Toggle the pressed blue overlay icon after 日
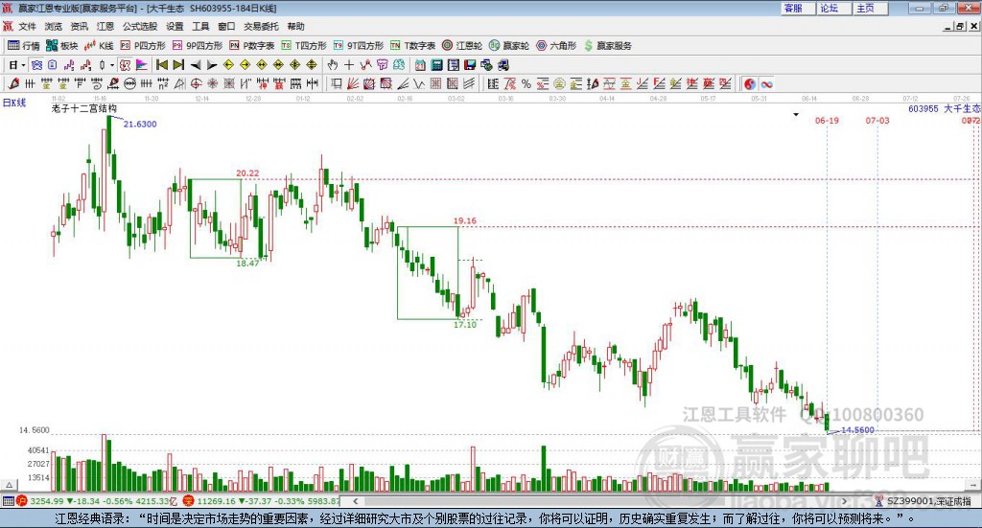 36,65
